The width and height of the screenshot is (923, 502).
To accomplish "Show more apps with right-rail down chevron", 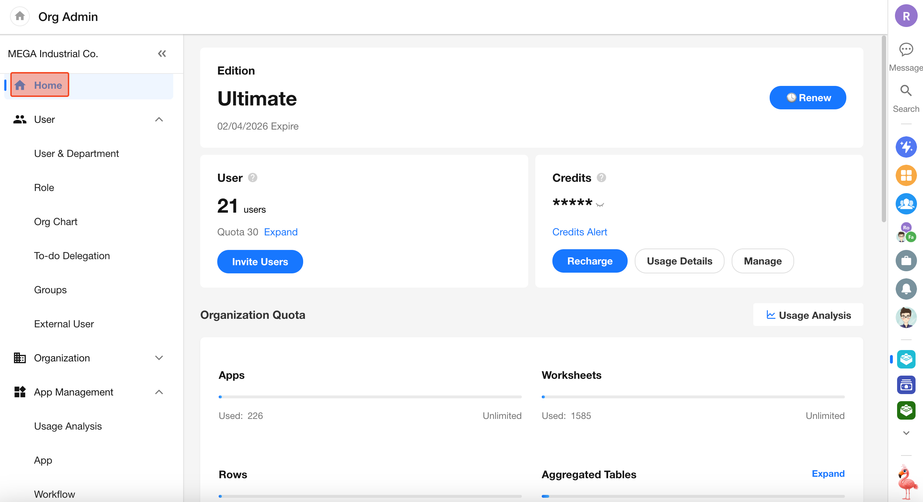I will [x=906, y=433].
